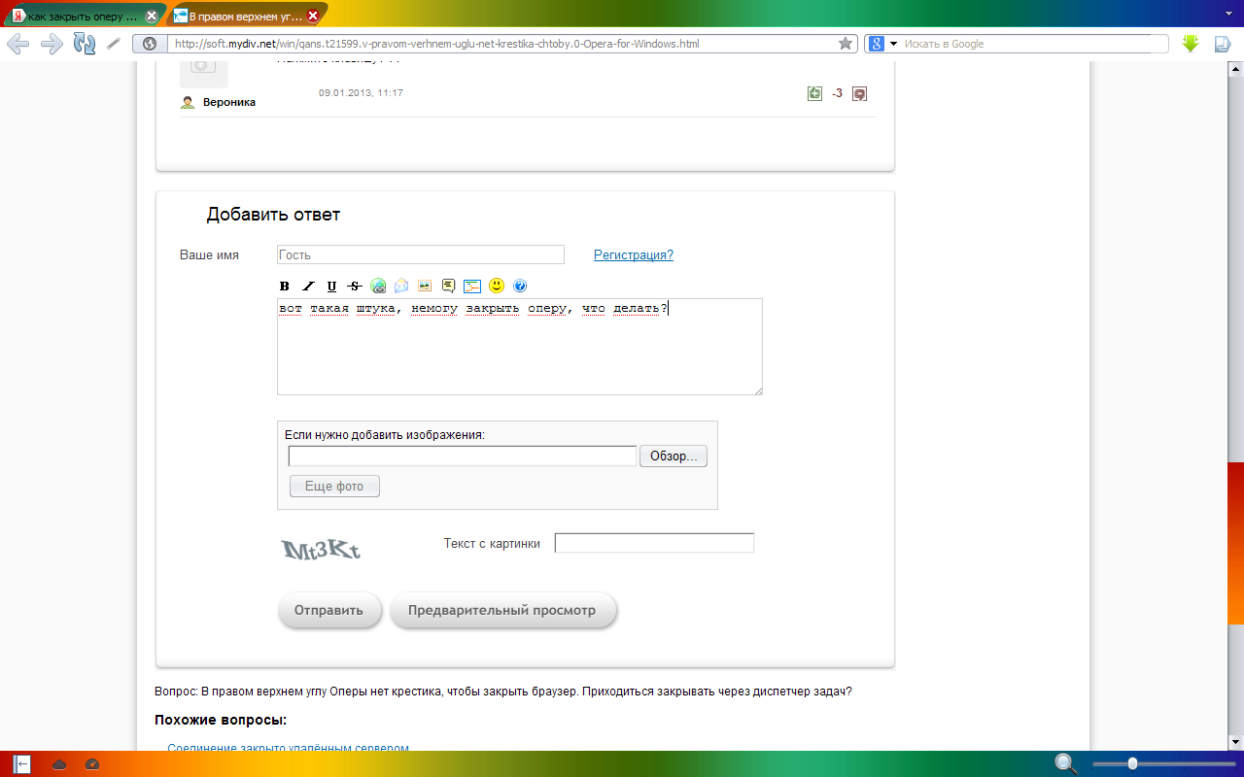Click the Opera Turbo speedometer icon
The width and height of the screenshot is (1244, 777).
coord(92,764)
